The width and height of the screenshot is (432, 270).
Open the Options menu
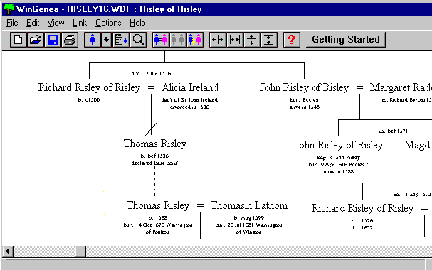pos(108,23)
